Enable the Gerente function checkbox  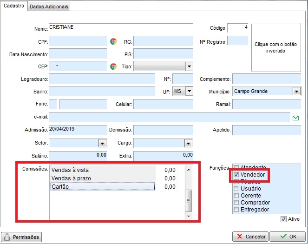point(236,196)
